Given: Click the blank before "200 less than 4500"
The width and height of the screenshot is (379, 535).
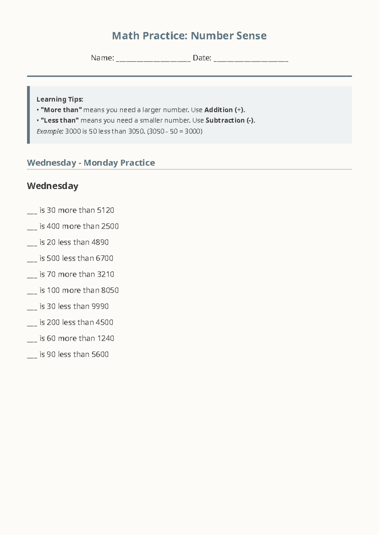Looking at the screenshot, I should [32, 323].
